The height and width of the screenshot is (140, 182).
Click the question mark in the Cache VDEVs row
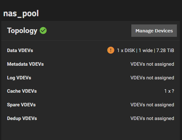point(173,91)
